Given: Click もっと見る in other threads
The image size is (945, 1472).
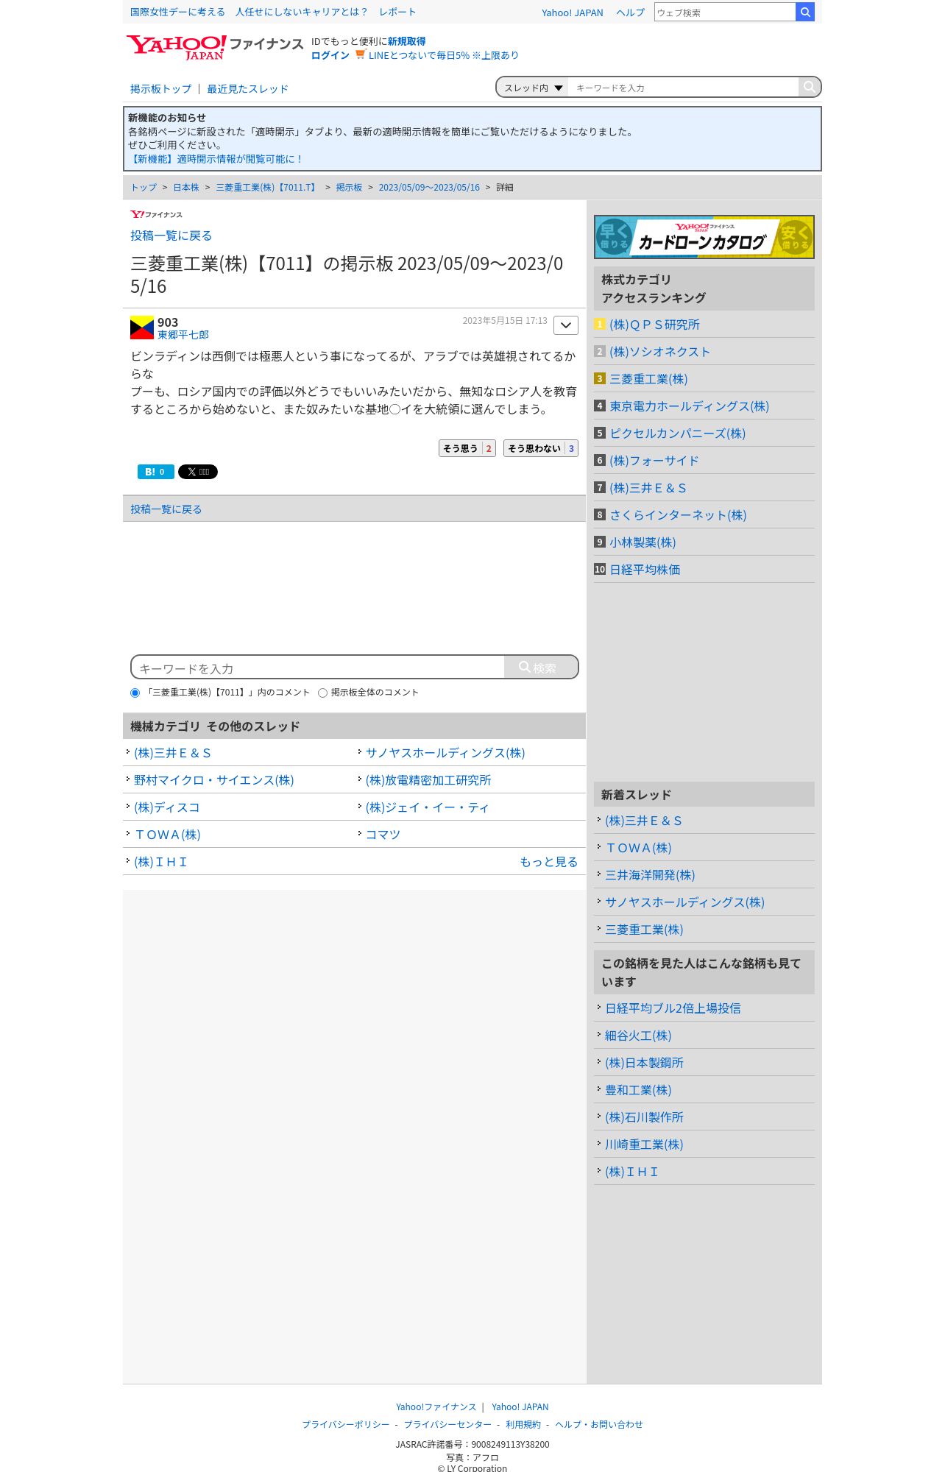Looking at the screenshot, I should [548, 862].
